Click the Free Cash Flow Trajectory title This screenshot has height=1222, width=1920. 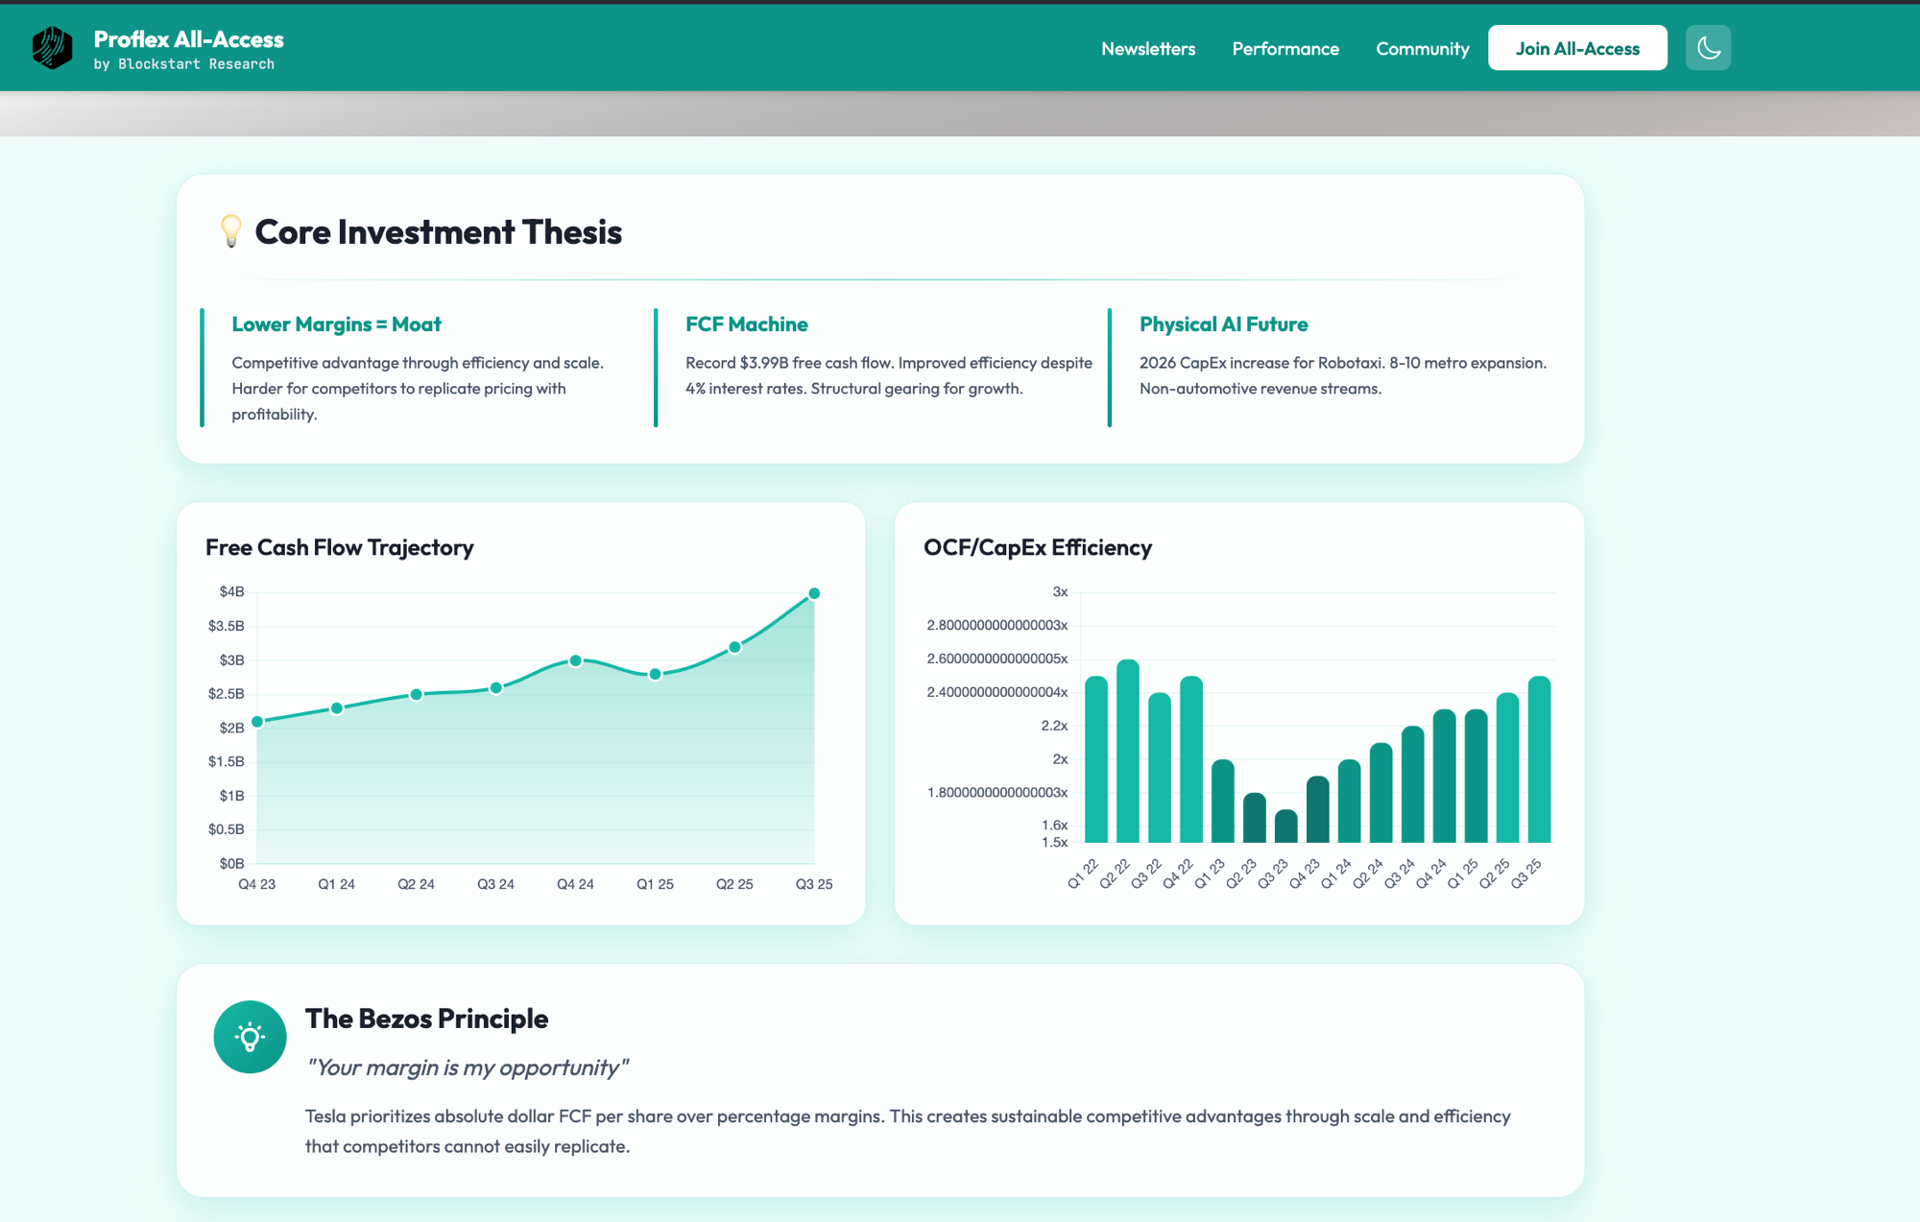340,547
